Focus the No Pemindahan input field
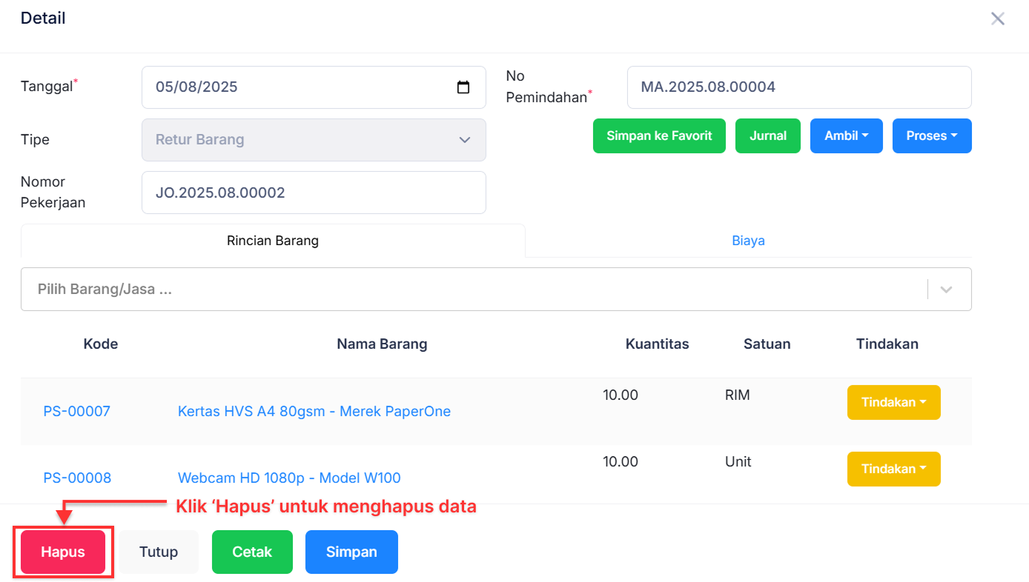Image resolution: width=1029 pixels, height=582 pixels. tap(798, 87)
